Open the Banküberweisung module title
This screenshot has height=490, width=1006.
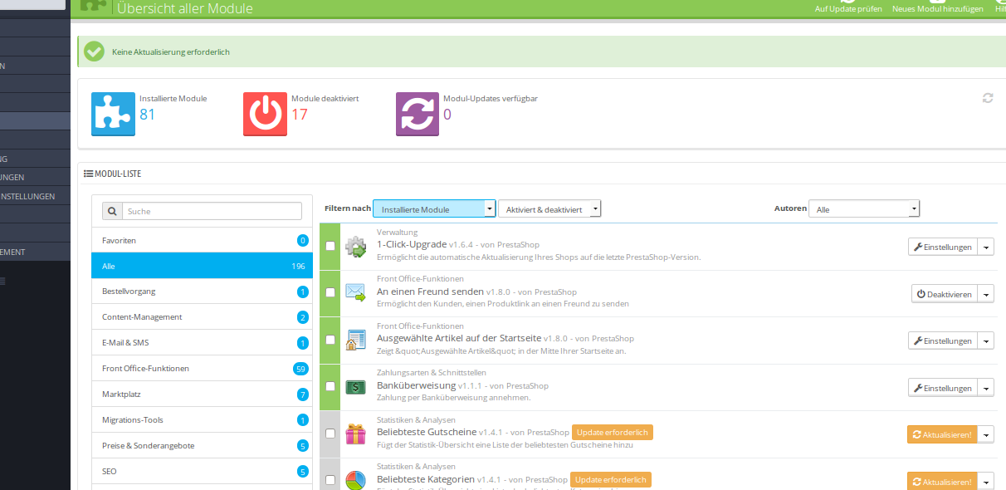point(417,385)
